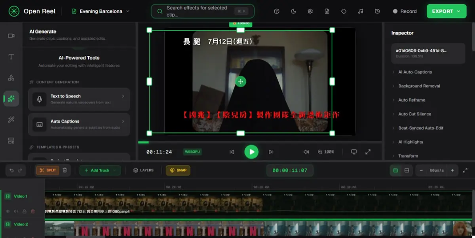Mute preview with the speaker icon
The width and height of the screenshot is (475, 238).
coord(306,152)
